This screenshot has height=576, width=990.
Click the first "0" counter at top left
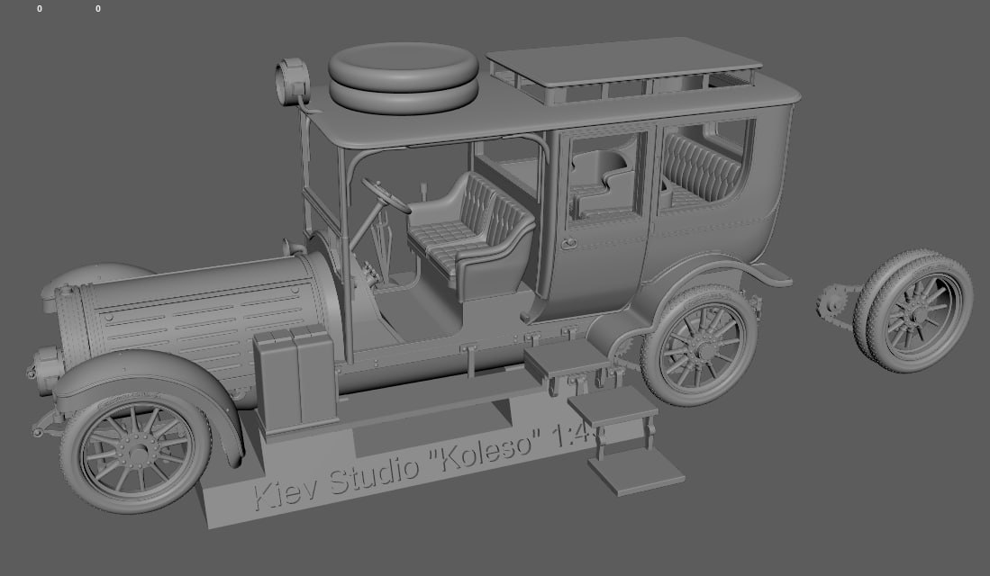click(x=40, y=9)
